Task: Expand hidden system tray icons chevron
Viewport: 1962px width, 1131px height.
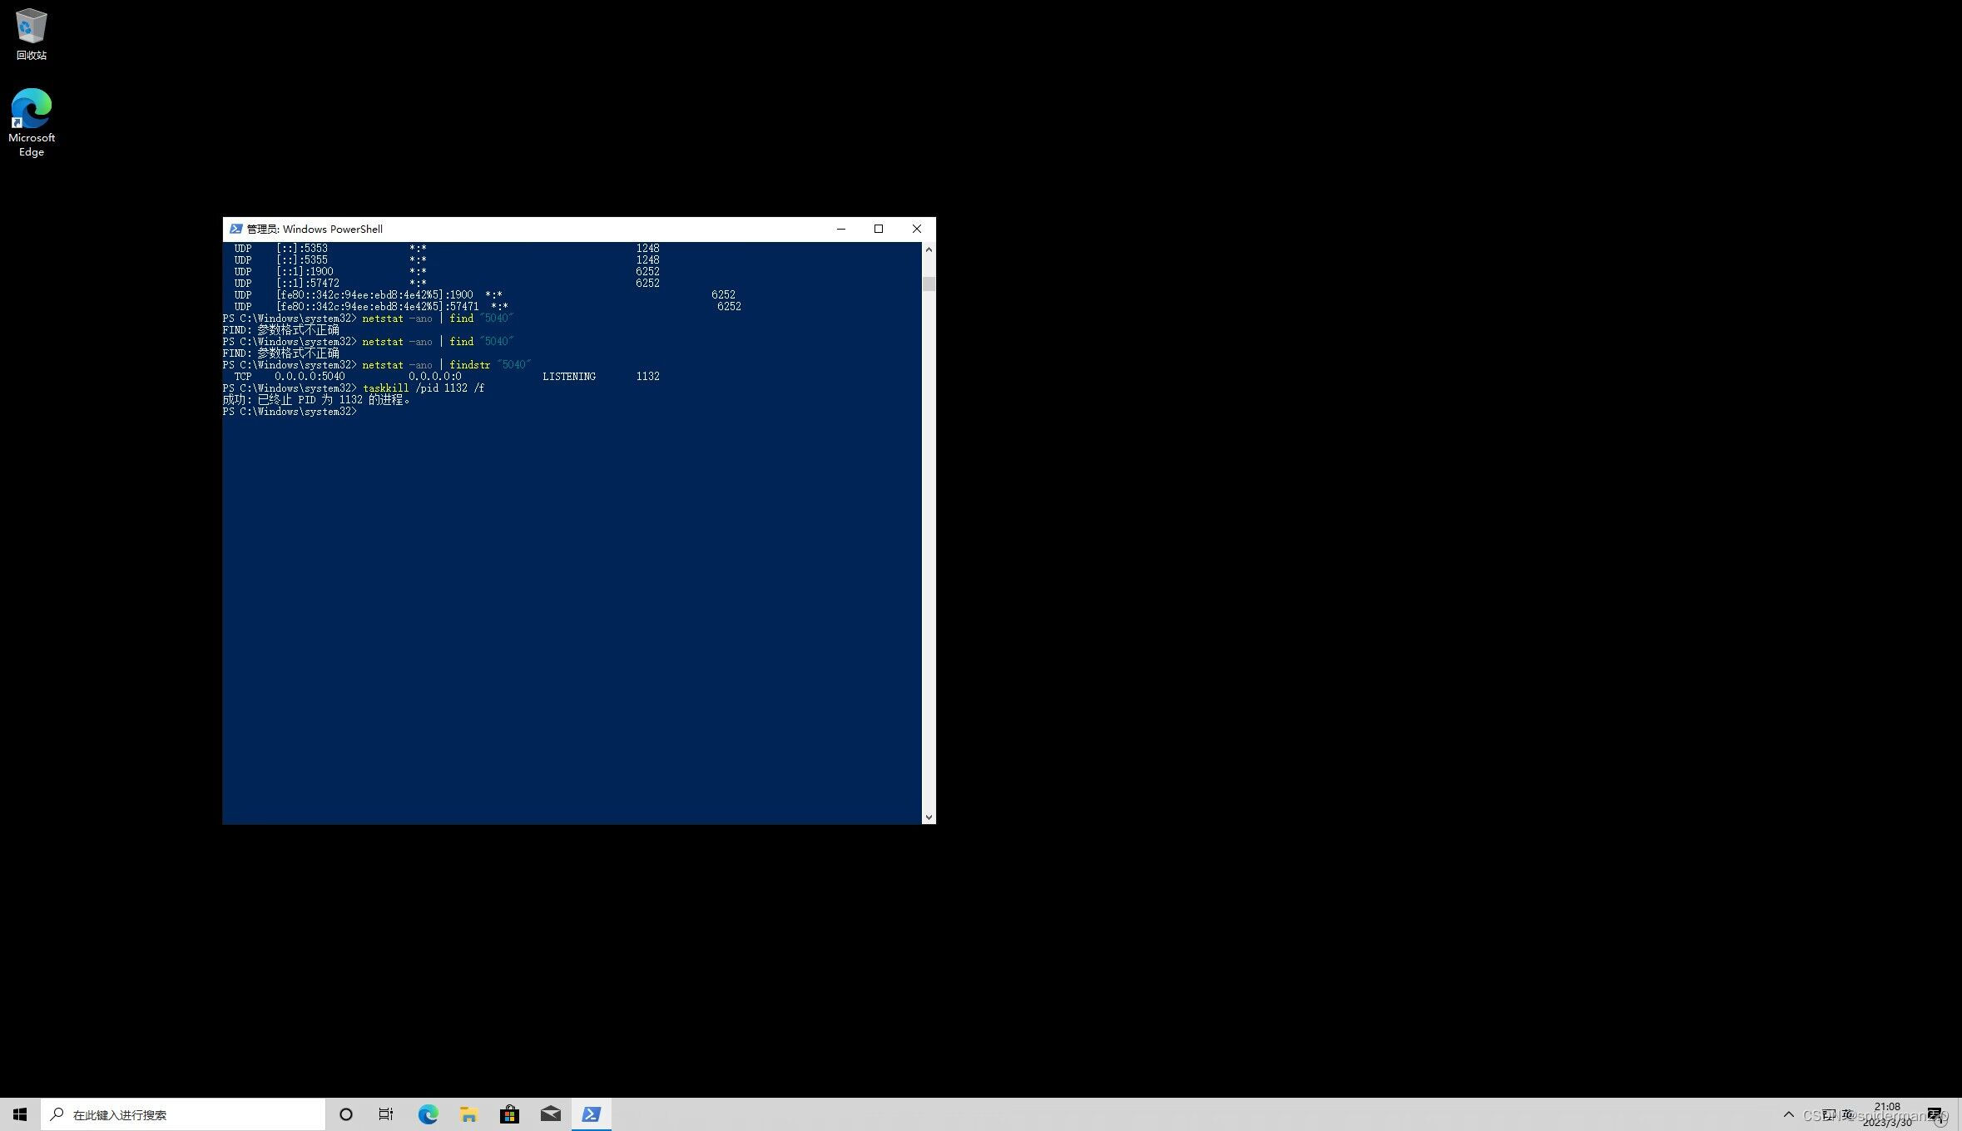Action: point(1788,1114)
